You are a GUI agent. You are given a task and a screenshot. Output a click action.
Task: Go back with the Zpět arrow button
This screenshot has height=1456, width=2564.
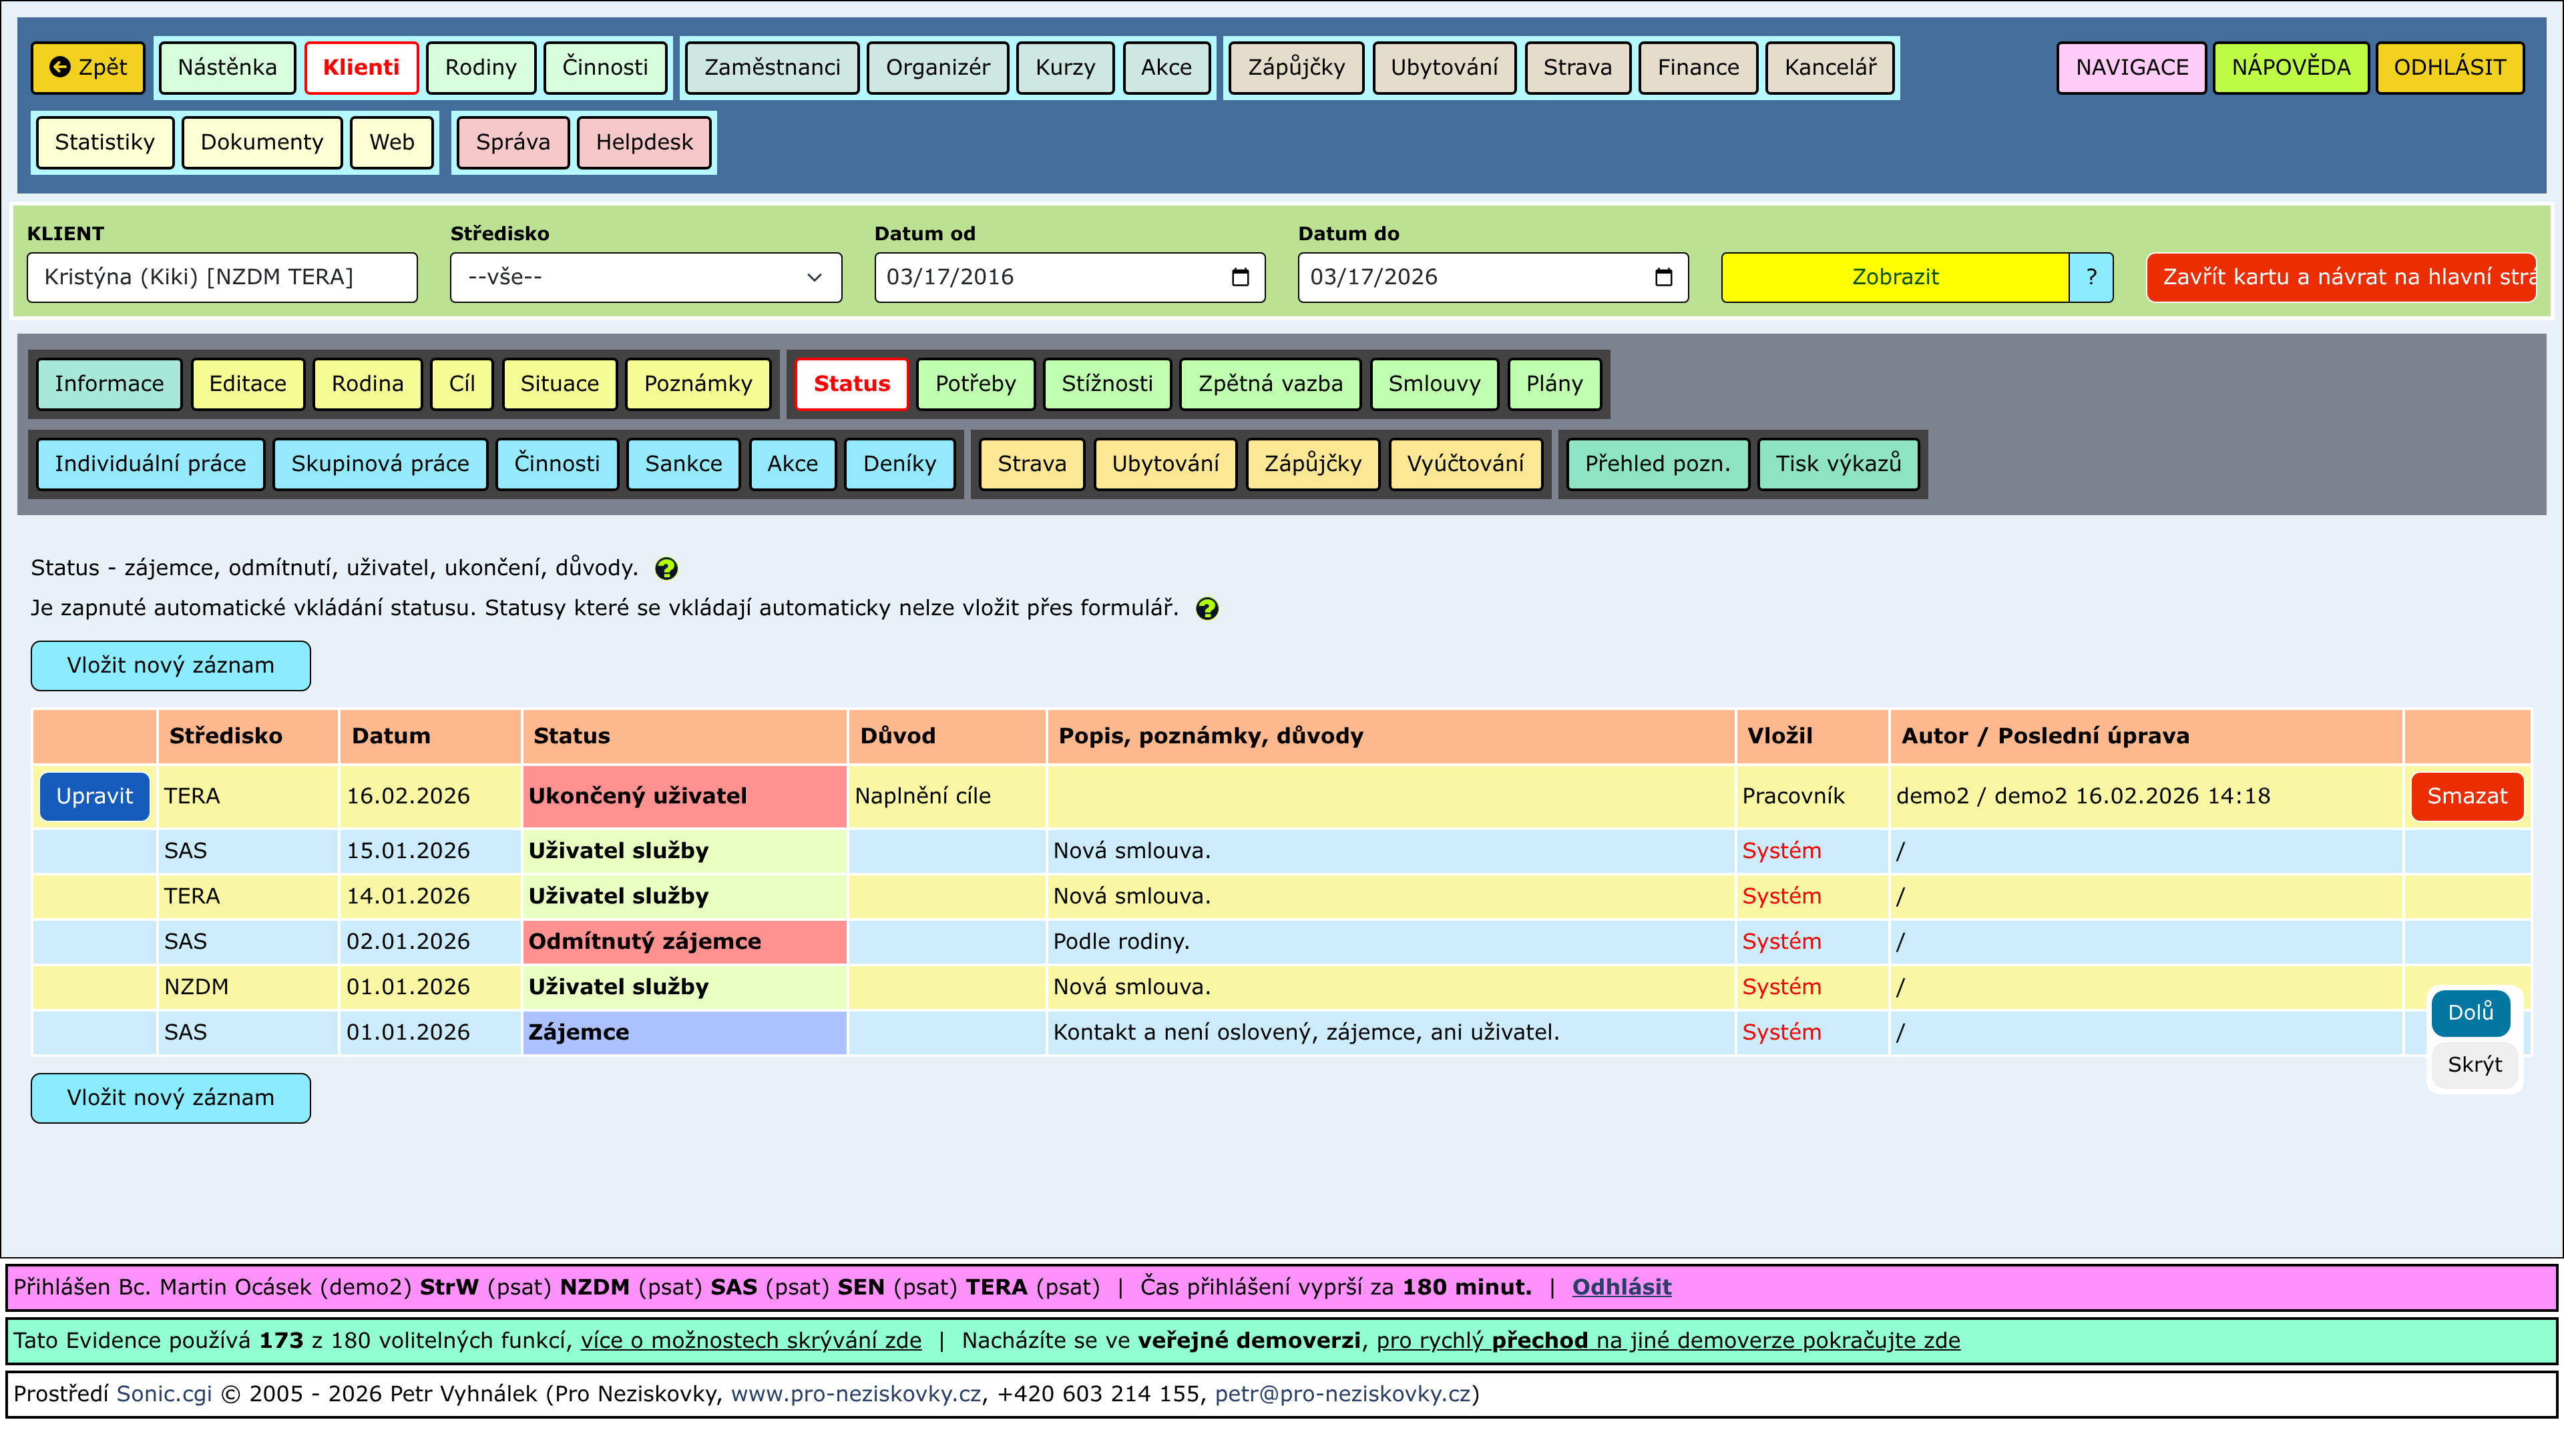(x=88, y=67)
